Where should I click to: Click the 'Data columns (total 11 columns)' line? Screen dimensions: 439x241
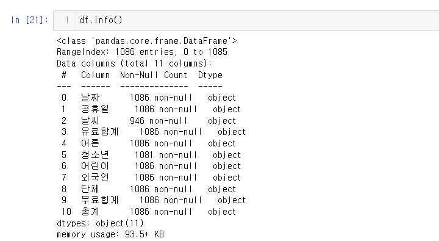[x=134, y=63]
